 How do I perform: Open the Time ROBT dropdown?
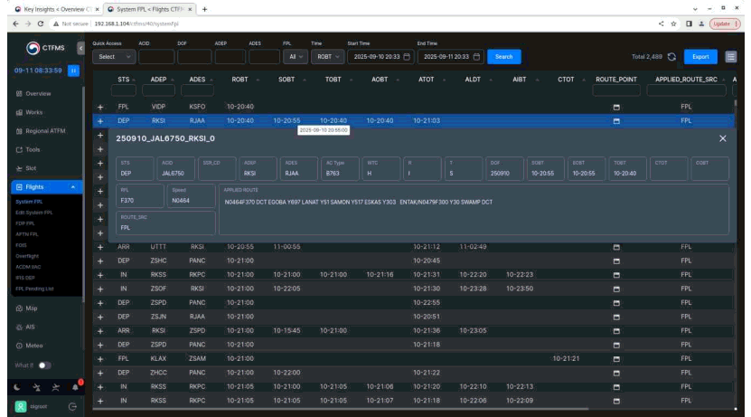[328, 57]
